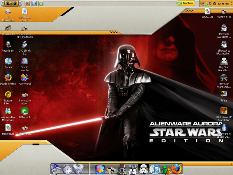Launch Studio Launcher from the dock

click(x=100, y=169)
